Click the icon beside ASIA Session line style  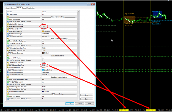click(x=8, y=34)
